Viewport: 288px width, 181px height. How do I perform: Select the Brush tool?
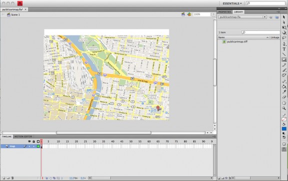pyautogui.click(x=284, y=70)
